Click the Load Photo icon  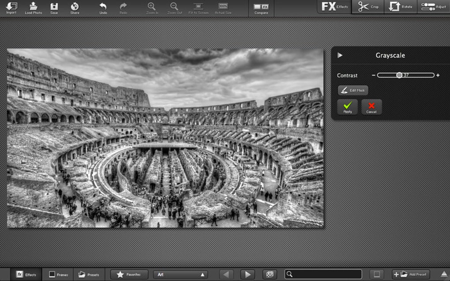[x=34, y=7]
